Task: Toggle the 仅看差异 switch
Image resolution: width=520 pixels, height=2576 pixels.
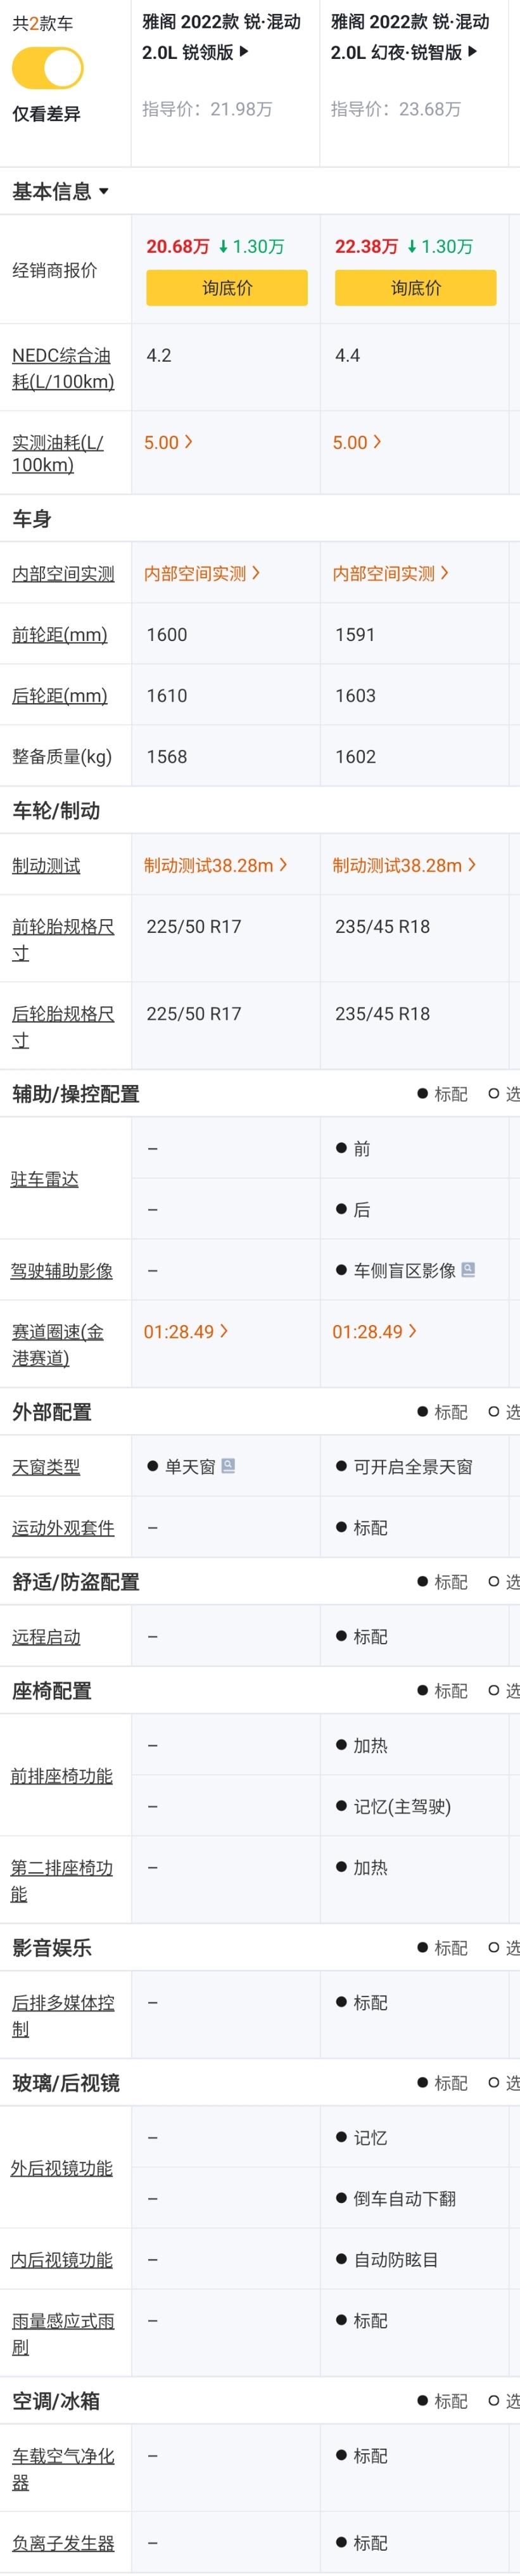Action: [47, 69]
